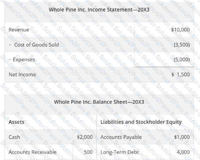200x160 pixels.
Task: Select the Cash row label
Action: [x=14, y=137]
